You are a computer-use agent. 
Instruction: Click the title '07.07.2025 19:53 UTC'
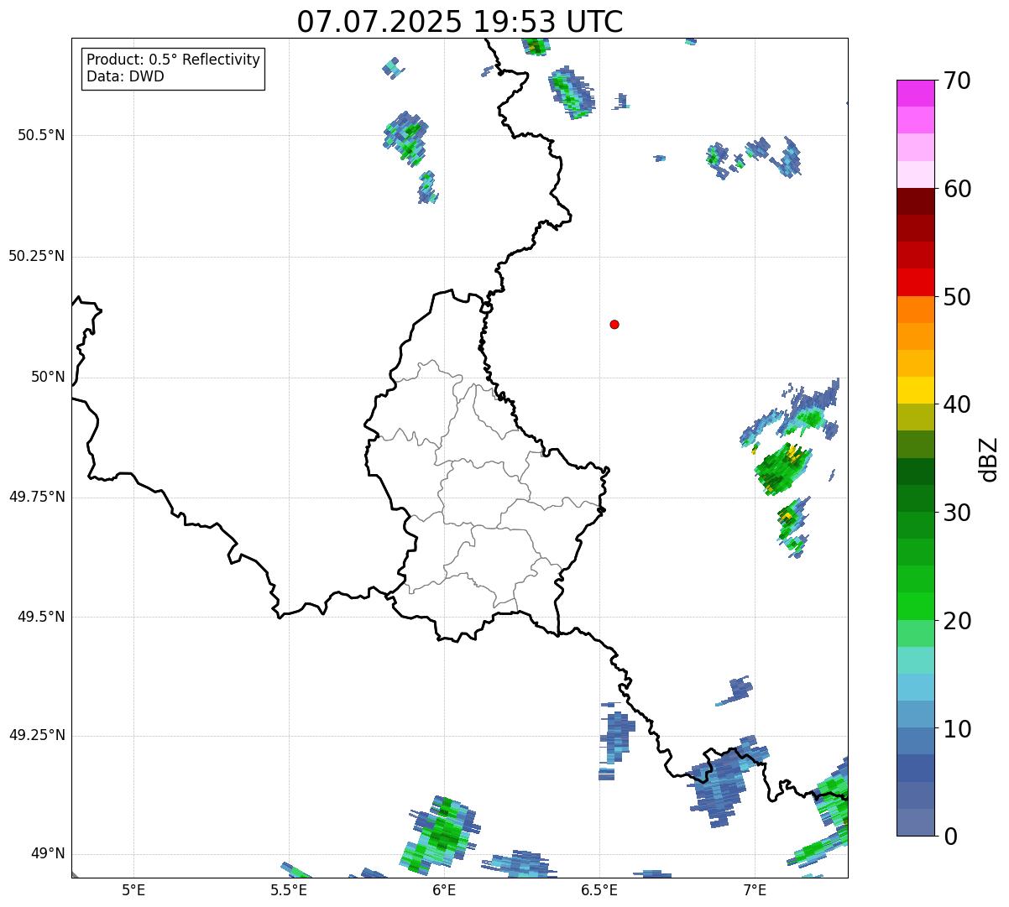click(x=460, y=21)
